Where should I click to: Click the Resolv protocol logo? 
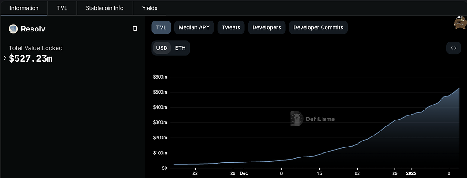tap(13, 29)
